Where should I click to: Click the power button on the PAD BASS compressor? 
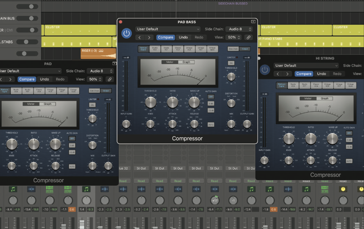(x=126, y=33)
